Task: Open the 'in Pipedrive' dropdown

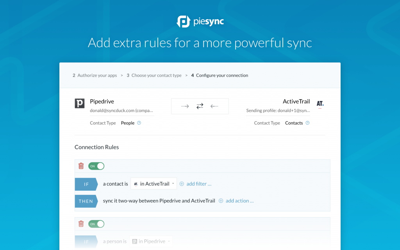Action: coord(151,241)
